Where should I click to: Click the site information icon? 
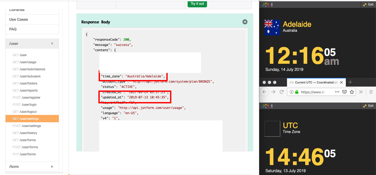pyautogui.click(x=292, y=92)
